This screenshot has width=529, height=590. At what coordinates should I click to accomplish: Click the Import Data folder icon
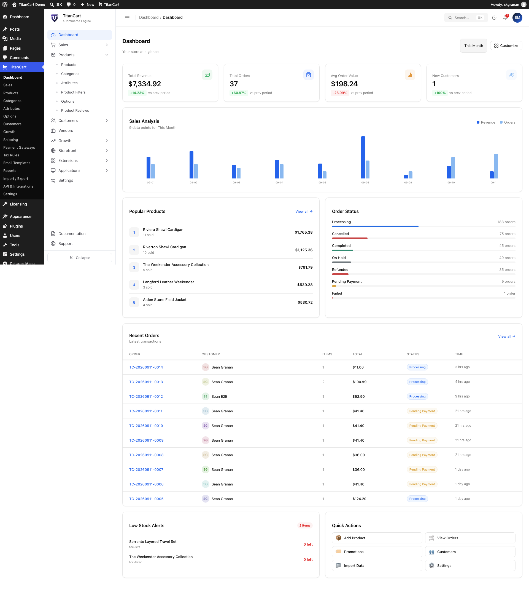(338, 565)
